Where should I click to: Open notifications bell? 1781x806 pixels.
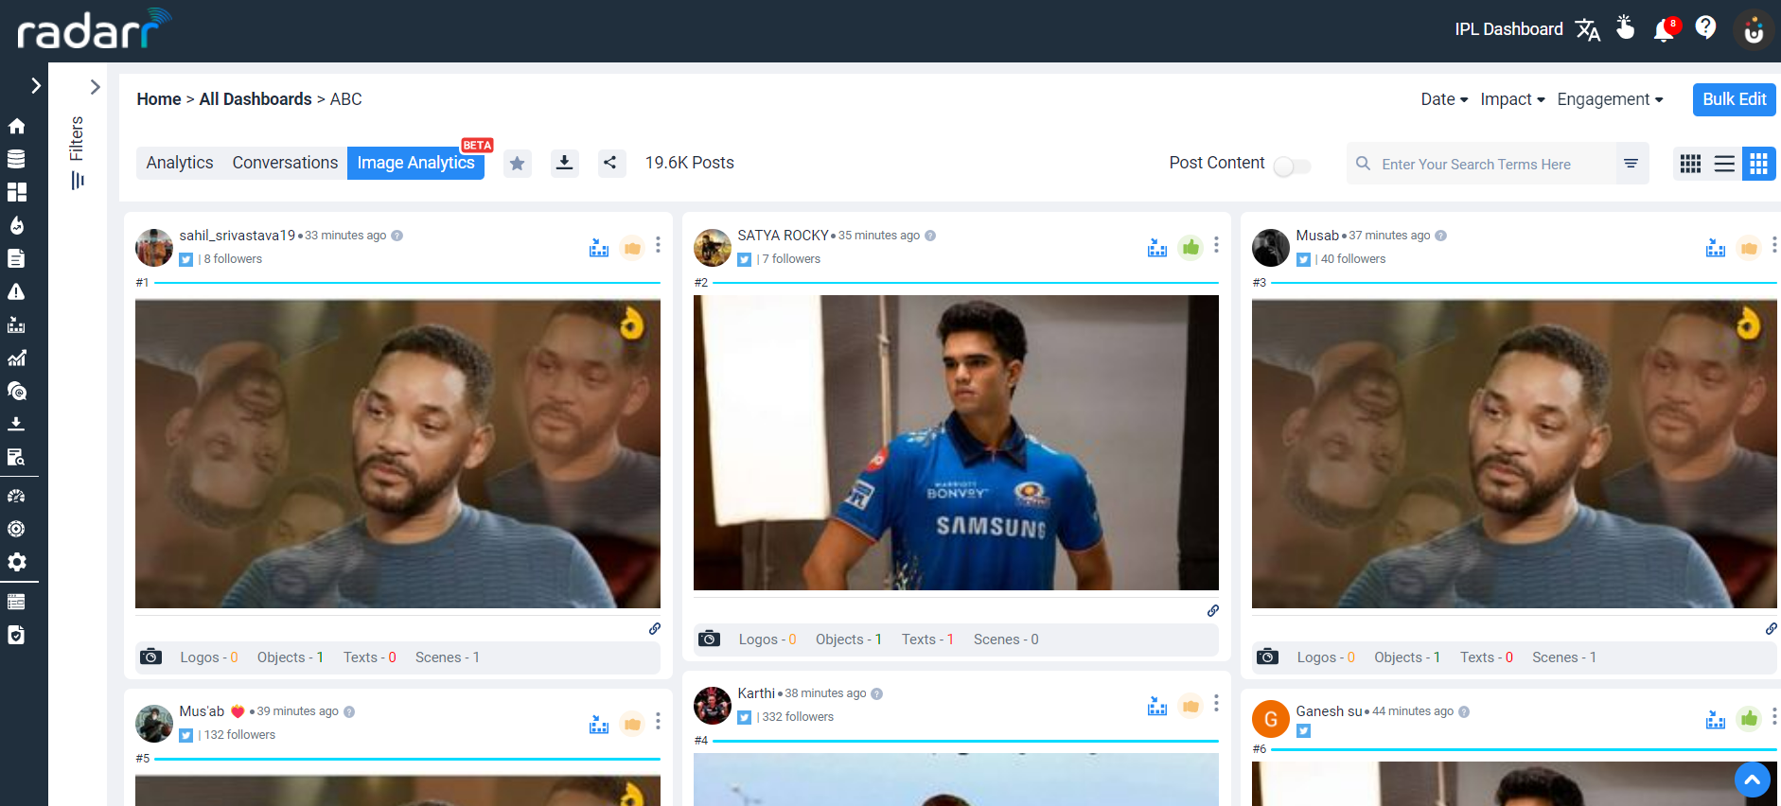(x=1665, y=29)
